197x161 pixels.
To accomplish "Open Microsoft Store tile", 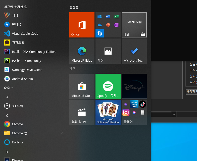I will pyautogui.click(x=82, y=86).
